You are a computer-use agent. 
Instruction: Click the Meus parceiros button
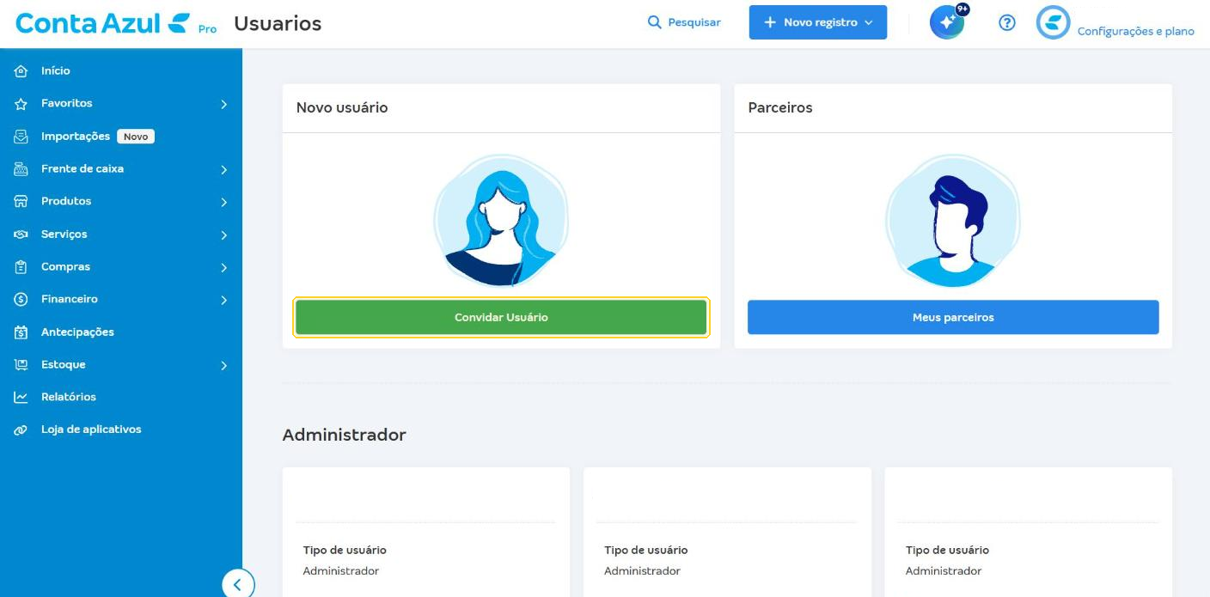coord(953,317)
